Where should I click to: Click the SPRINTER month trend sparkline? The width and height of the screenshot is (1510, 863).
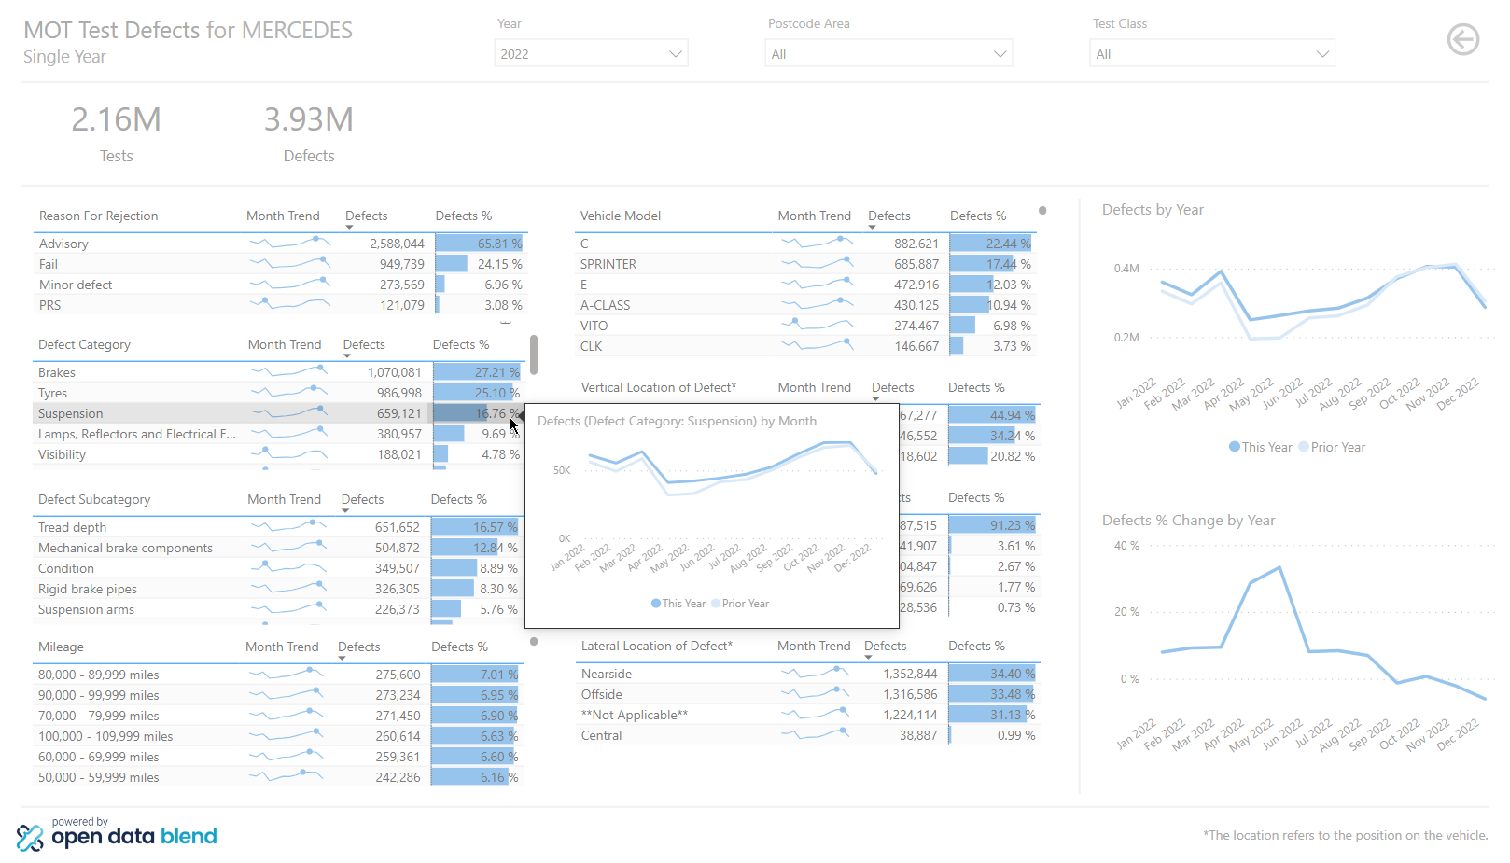(817, 264)
